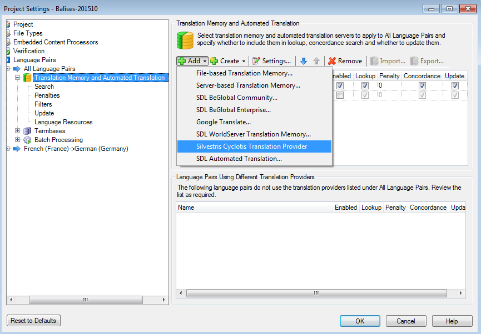Click first row Penalty value field
This screenshot has width=481, height=334.
pos(389,86)
